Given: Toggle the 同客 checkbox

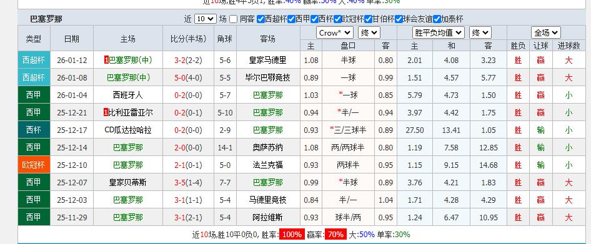Looking at the screenshot, I should [x=233, y=19].
